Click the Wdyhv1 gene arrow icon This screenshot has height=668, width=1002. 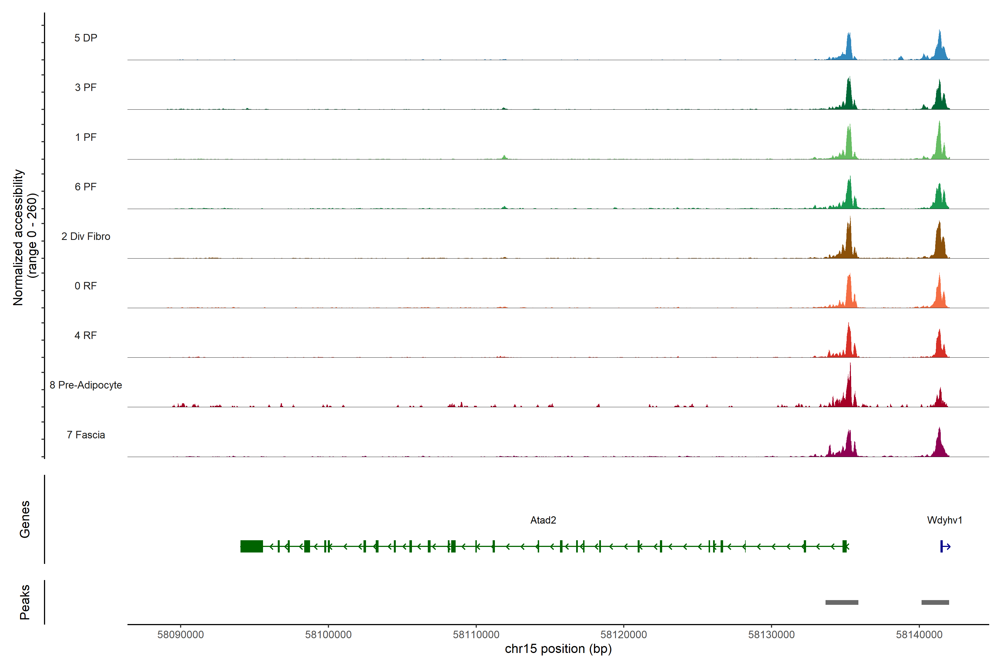coord(945,546)
